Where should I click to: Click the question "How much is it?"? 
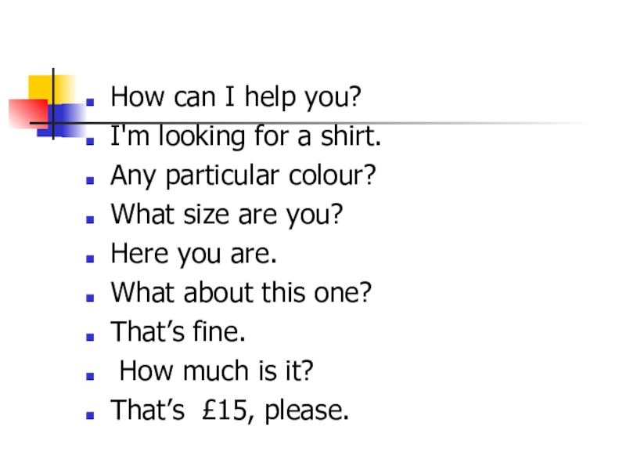point(216,372)
